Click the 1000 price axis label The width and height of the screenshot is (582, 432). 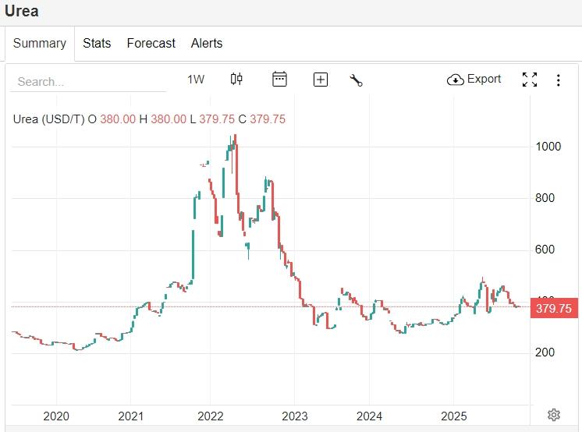tap(548, 147)
